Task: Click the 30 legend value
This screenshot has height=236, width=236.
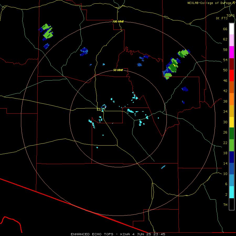Action: point(225,122)
